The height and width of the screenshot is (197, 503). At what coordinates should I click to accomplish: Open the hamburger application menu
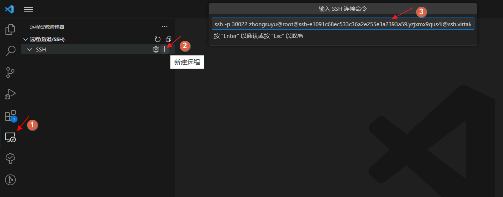[29, 10]
